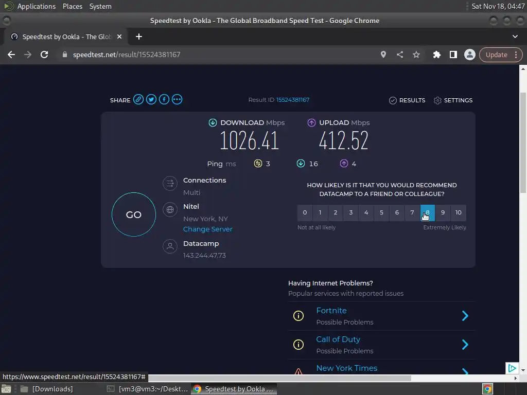This screenshot has width=527, height=395.
Task: Open a new Chrome tab
Action: (x=139, y=37)
